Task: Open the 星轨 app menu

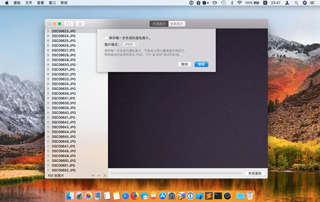Action: click(x=17, y=3)
